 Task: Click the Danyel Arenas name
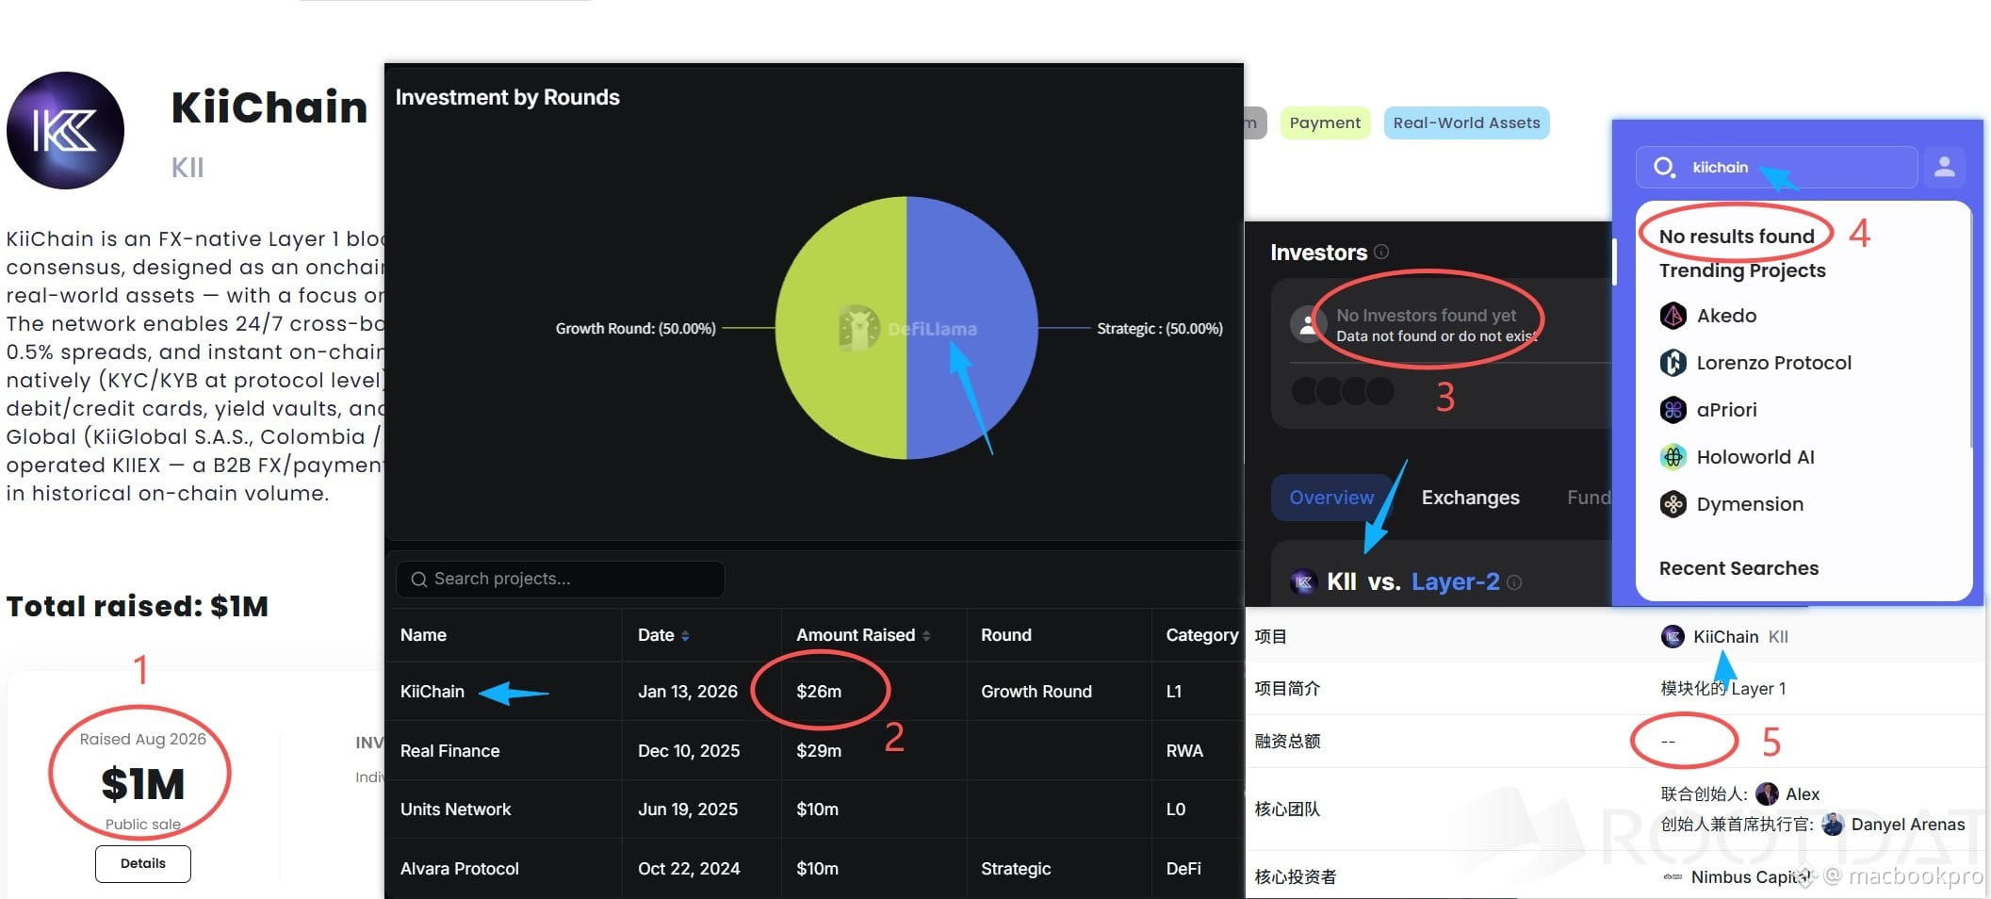tap(1908, 825)
